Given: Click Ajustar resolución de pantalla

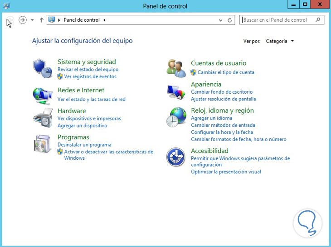Looking at the screenshot, I should coord(224,99).
